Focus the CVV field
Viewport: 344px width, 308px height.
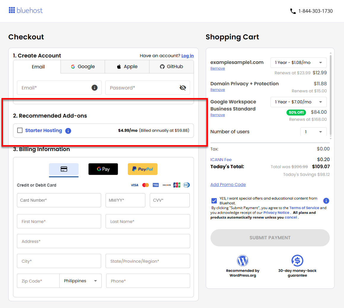(170, 200)
